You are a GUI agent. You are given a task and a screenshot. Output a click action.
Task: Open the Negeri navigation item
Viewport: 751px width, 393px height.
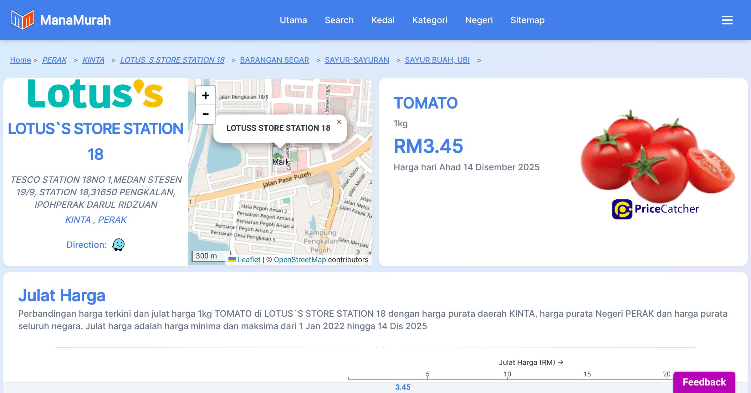(479, 20)
